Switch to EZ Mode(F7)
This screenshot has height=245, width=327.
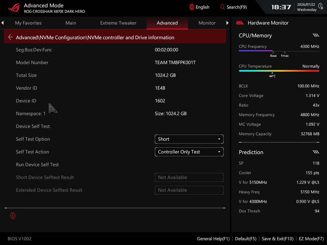tap(311, 239)
